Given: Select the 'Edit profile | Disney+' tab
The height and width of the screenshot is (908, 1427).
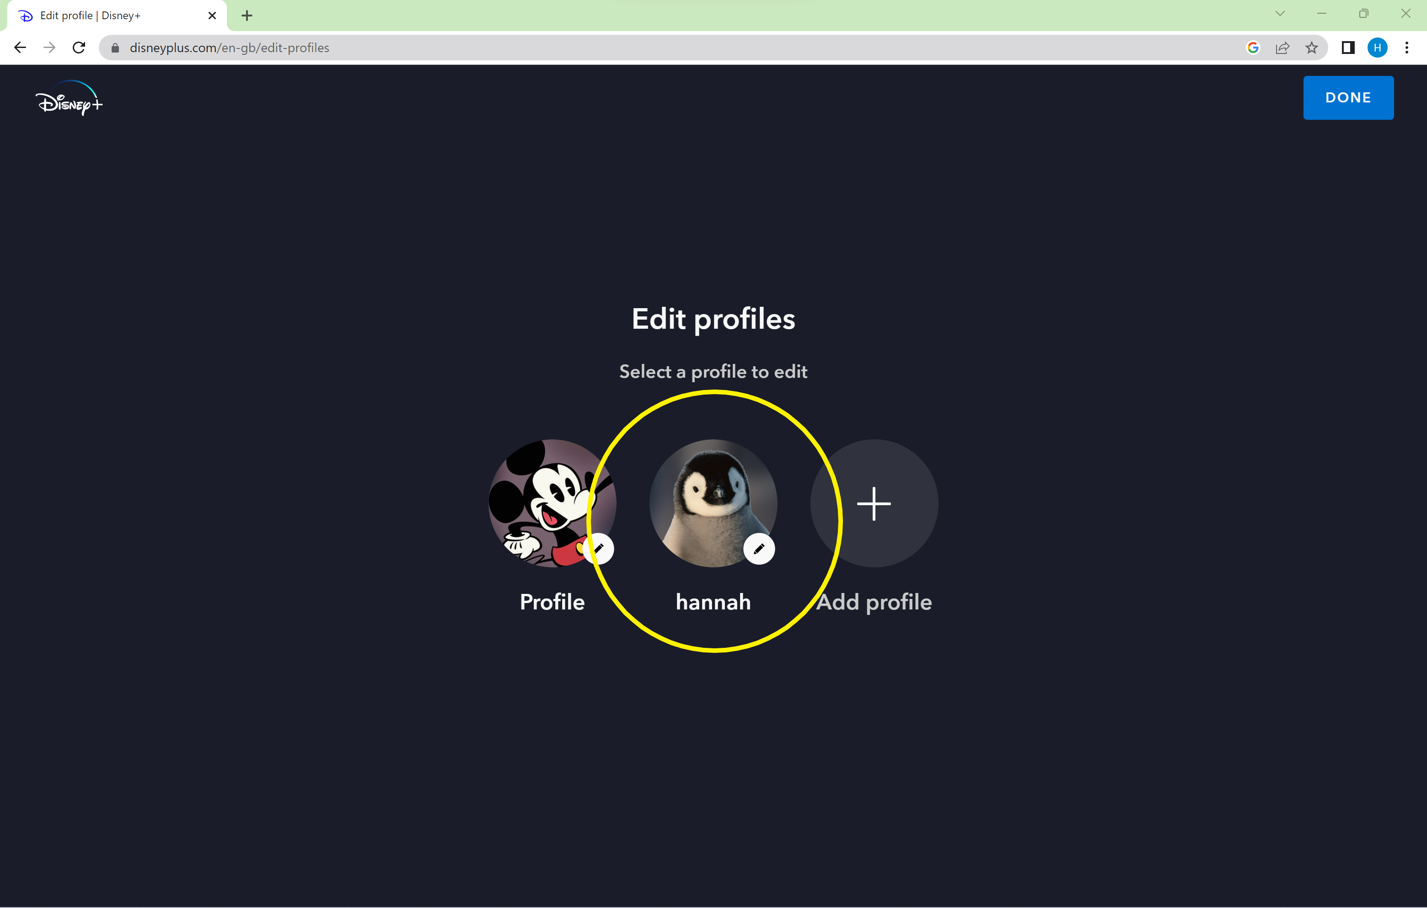Looking at the screenshot, I should pos(117,16).
